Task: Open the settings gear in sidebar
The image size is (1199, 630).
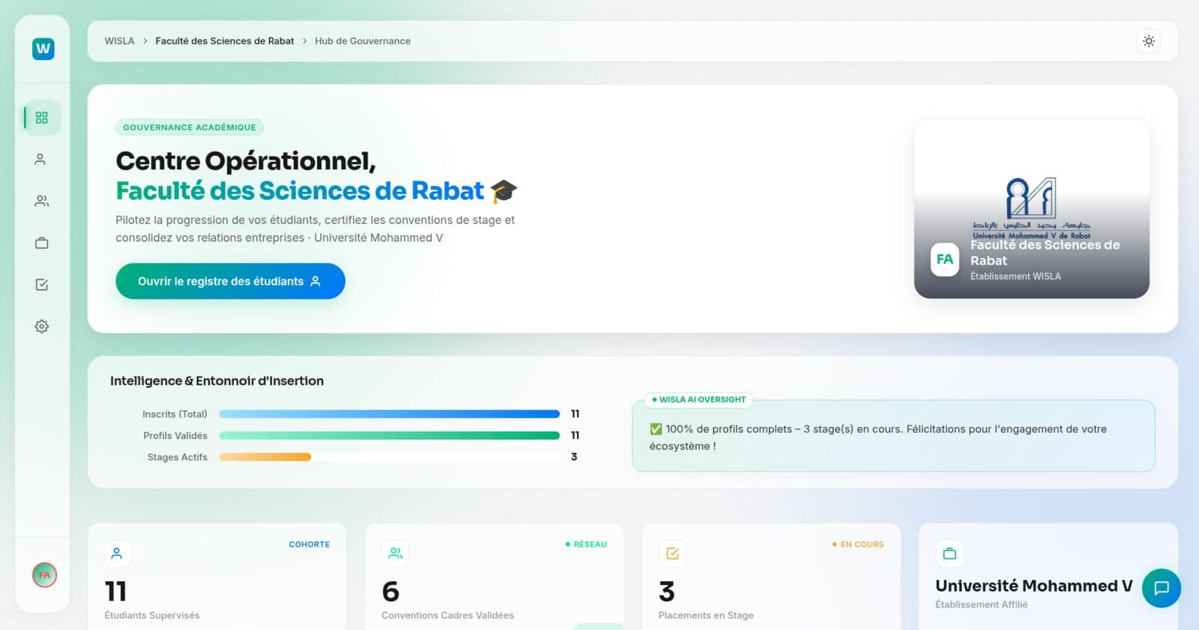Action: pyautogui.click(x=41, y=327)
